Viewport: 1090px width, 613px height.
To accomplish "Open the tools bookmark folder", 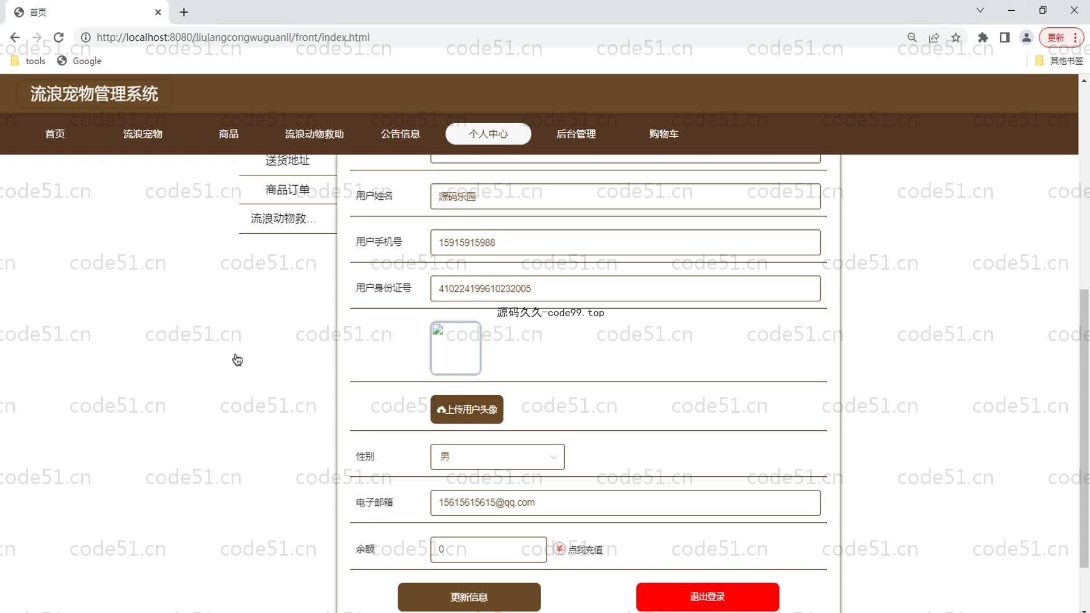I will click(28, 61).
